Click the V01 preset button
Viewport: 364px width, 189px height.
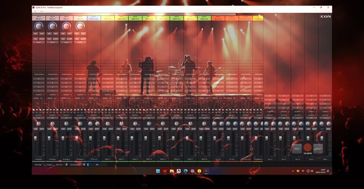click(297, 149)
